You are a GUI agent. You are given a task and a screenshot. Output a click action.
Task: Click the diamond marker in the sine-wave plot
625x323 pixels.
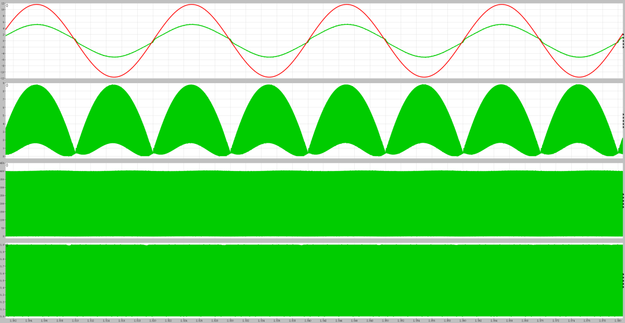[x=7, y=6]
